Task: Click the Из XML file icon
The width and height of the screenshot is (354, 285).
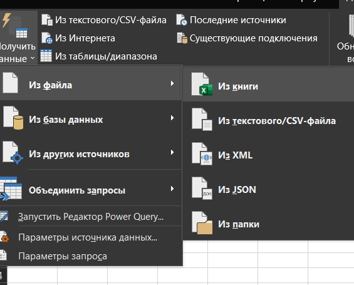Action: point(202,153)
